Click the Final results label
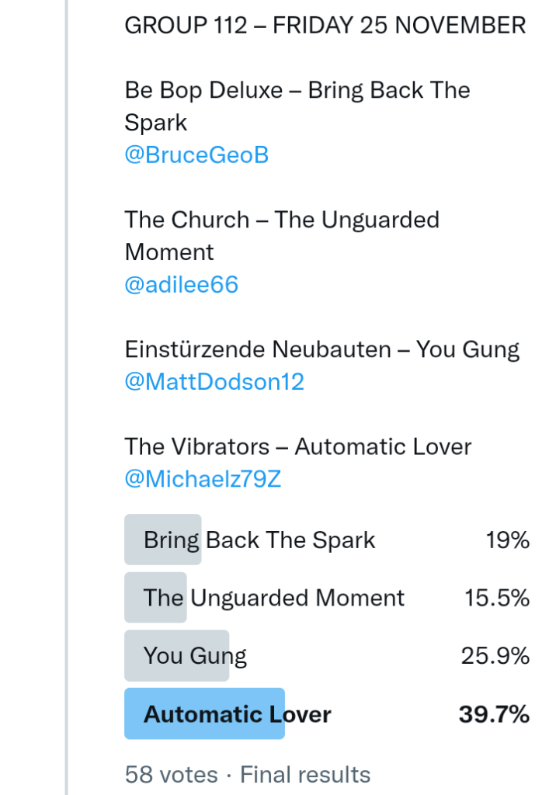Screen dimensions: 556x795 [305, 774]
